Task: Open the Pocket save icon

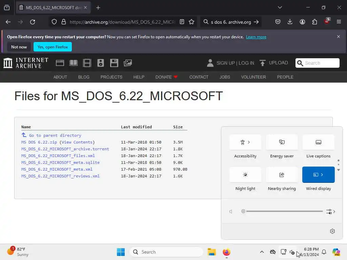Action: tap(278, 22)
